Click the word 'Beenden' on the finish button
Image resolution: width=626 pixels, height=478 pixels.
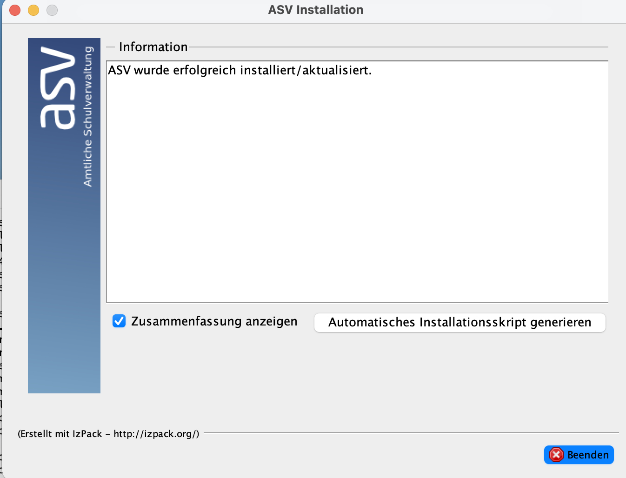(588, 455)
